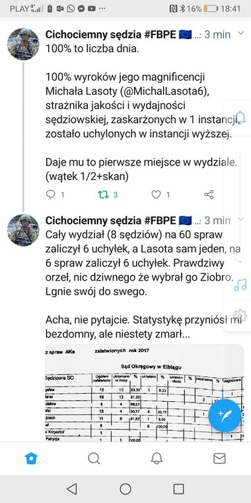Open the bell icon on right edge panel
The height and width of the screenshot is (503, 251).
240,117
